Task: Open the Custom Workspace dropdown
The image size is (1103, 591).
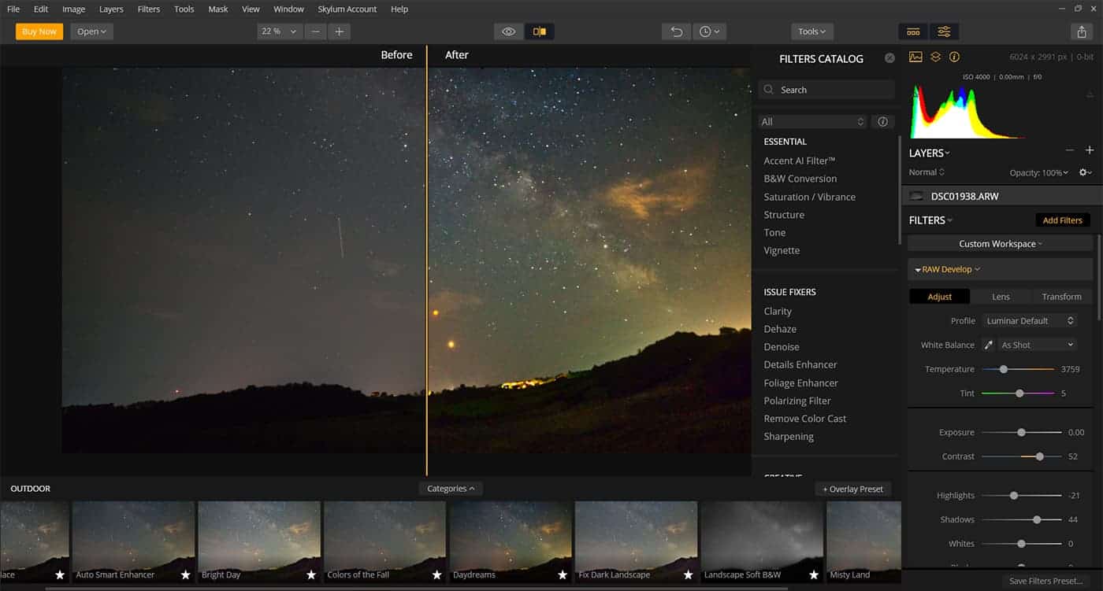Action: pos(1001,244)
